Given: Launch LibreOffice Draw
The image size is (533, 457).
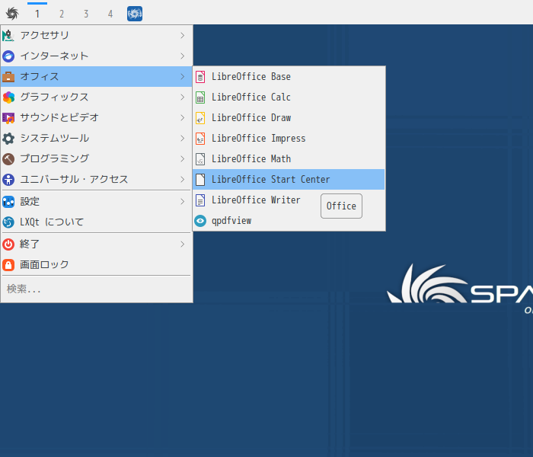Looking at the screenshot, I should click(x=289, y=118).
